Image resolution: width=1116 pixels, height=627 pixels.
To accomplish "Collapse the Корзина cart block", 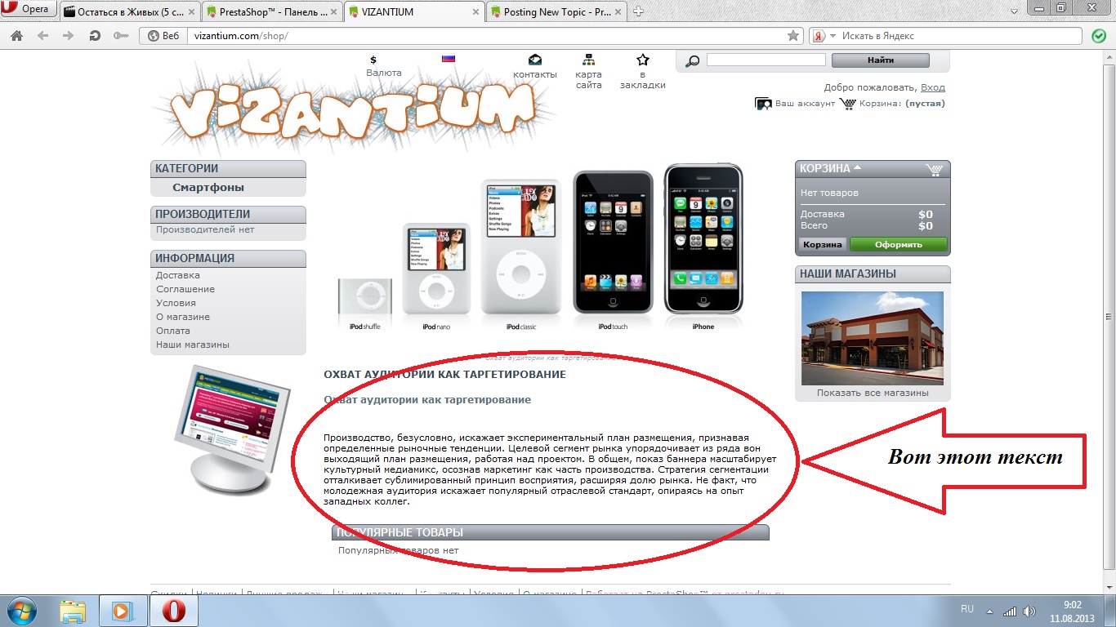I will click(x=857, y=168).
